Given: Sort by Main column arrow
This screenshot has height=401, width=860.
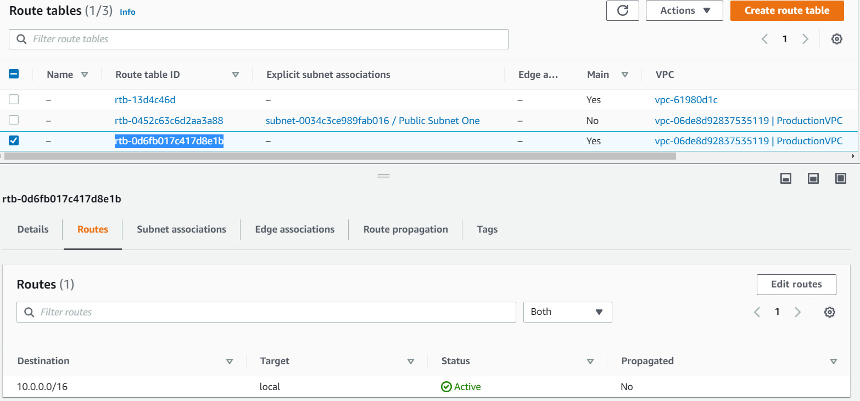Looking at the screenshot, I should pyautogui.click(x=625, y=75).
